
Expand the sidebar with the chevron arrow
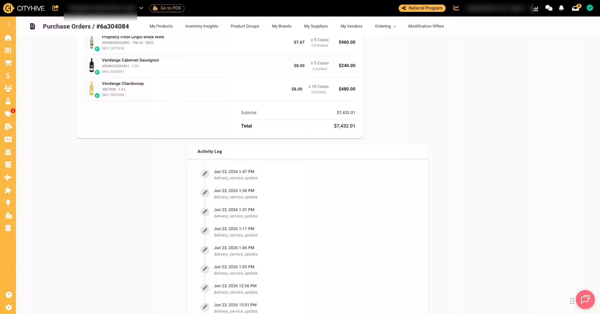(x=8, y=24)
